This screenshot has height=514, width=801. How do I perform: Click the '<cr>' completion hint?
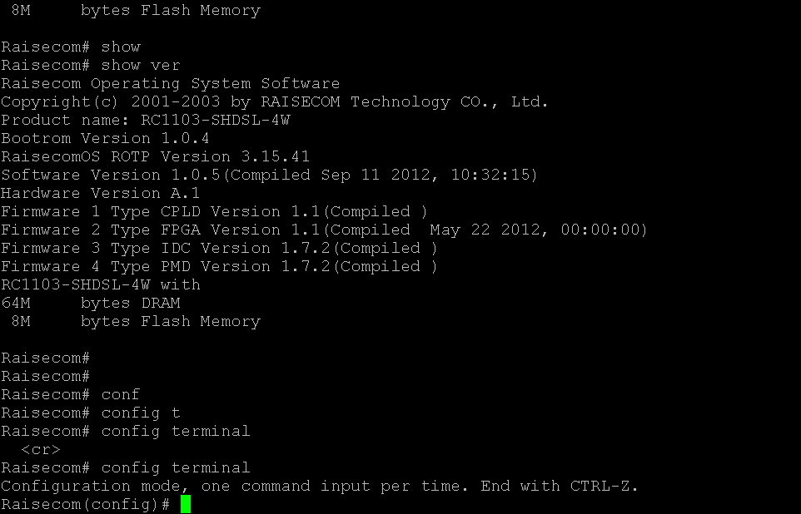(x=41, y=450)
